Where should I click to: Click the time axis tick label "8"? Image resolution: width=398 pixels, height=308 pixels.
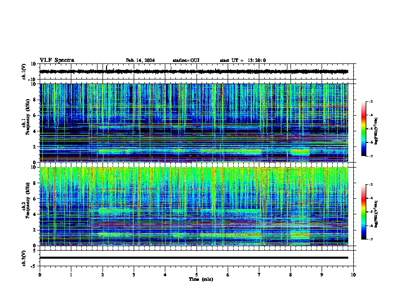[290, 275]
